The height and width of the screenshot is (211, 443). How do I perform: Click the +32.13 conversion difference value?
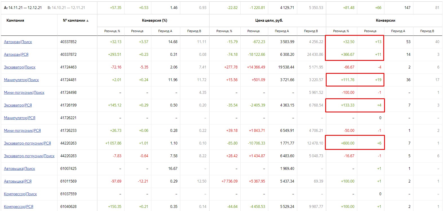click(116, 42)
